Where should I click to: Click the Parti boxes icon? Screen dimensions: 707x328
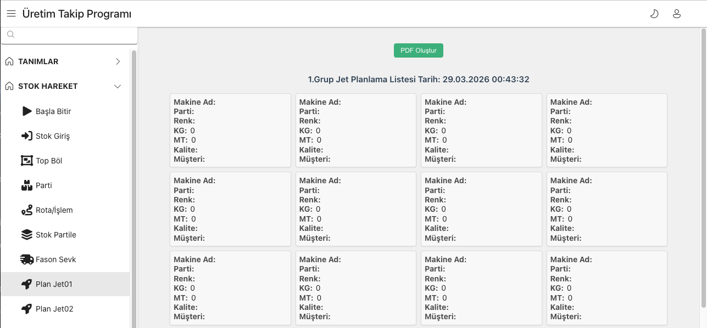pyautogui.click(x=27, y=185)
